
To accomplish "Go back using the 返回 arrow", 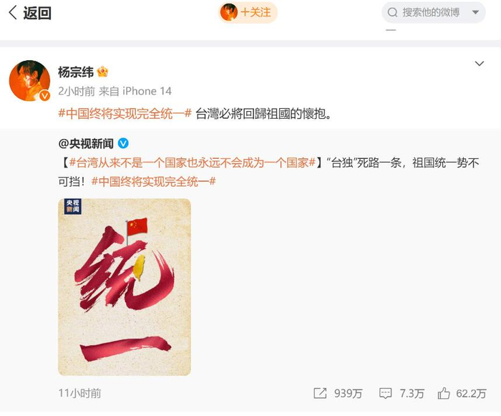I will pyautogui.click(x=30, y=13).
